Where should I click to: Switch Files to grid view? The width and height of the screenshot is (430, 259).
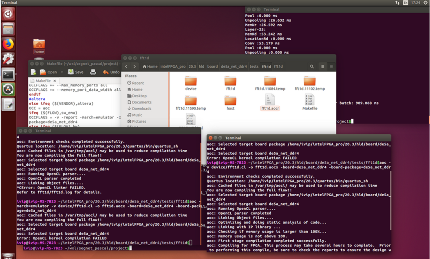click(x=331, y=66)
